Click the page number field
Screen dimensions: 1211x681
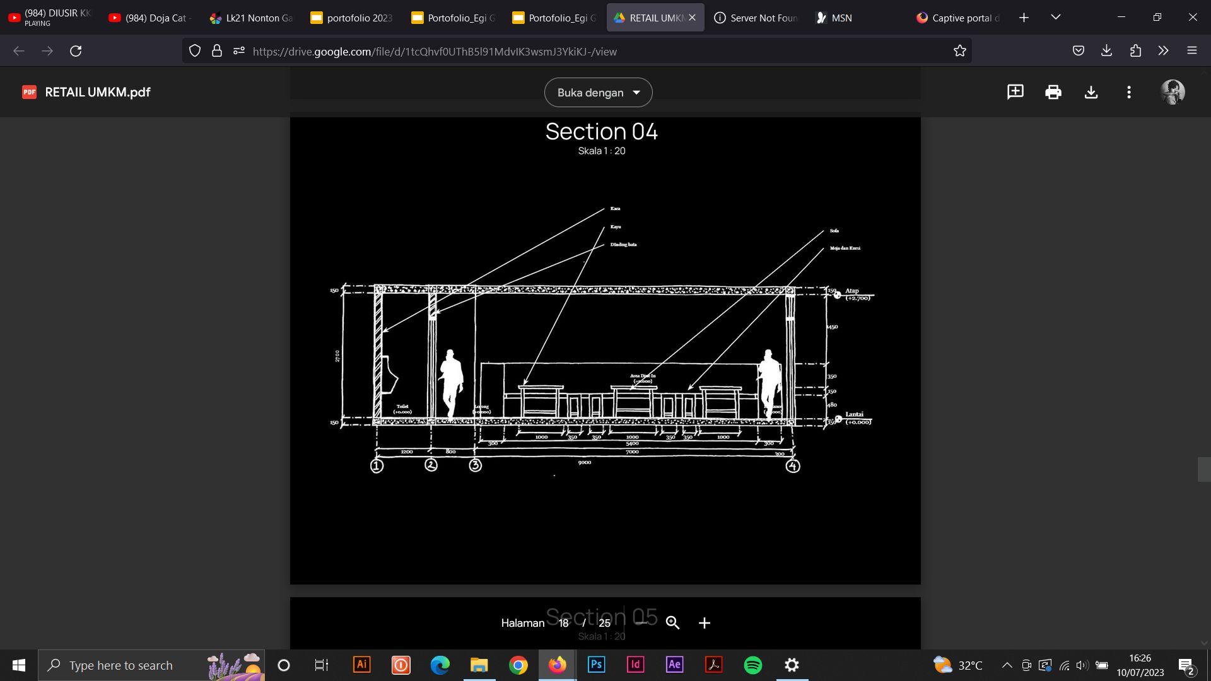click(563, 623)
